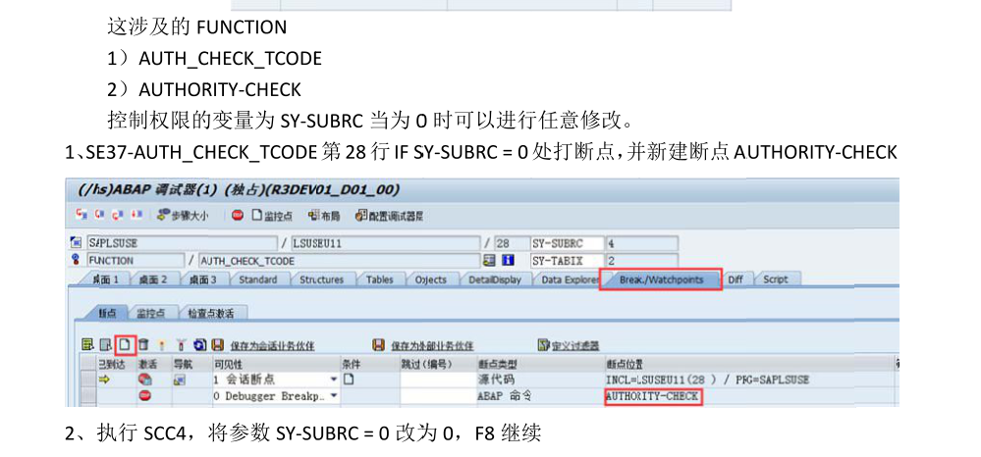Click navigation icon in session breakpoint row
The image size is (981, 457).
coord(179,381)
